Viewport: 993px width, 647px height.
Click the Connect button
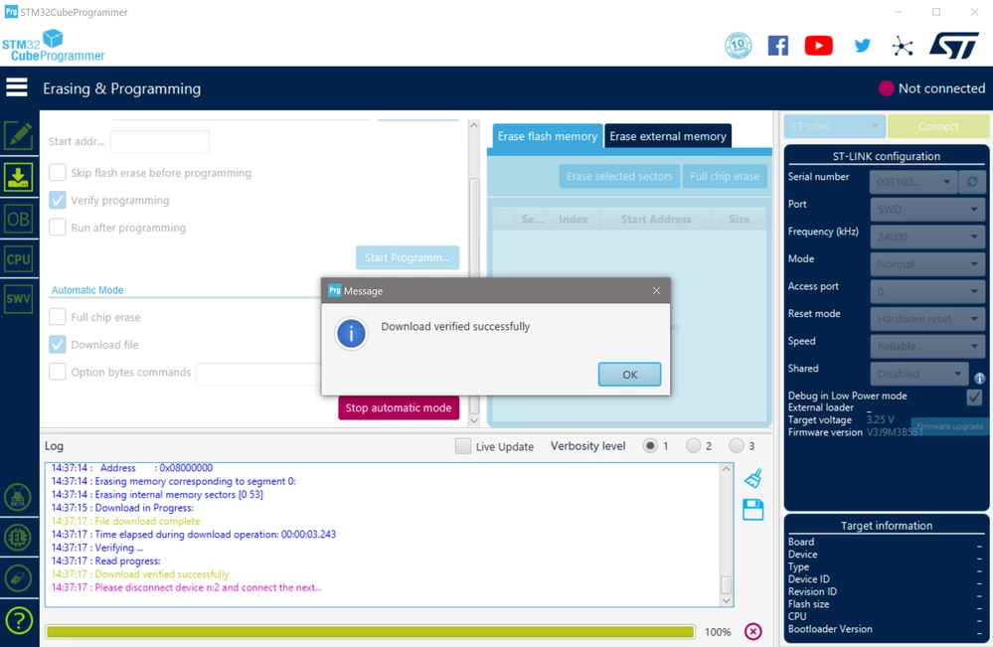coord(938,126)
